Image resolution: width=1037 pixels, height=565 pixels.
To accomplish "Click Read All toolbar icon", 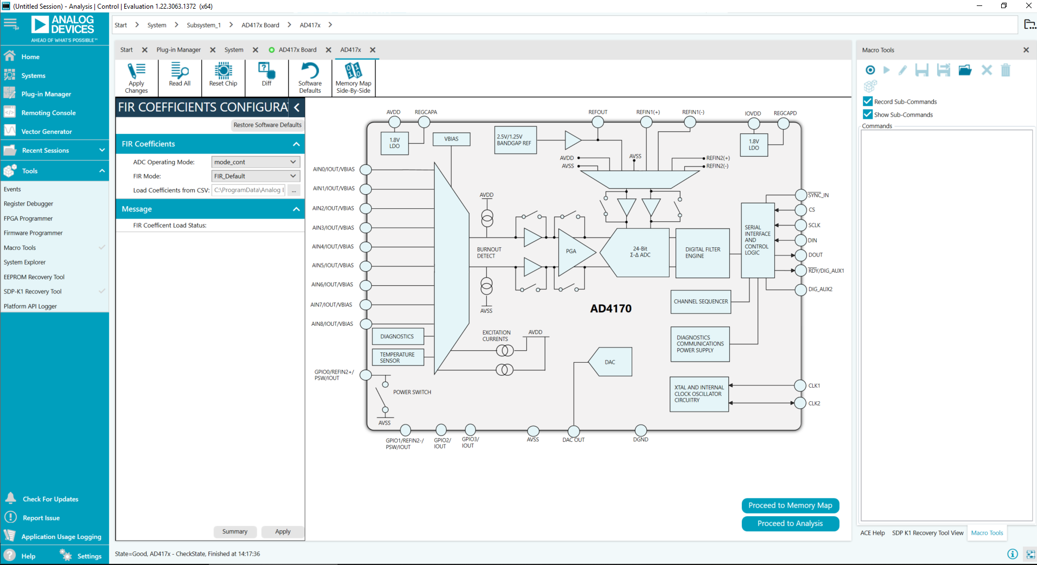I will [180, 78].
